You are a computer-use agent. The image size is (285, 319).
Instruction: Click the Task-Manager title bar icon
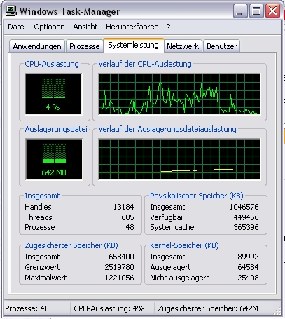click(x=11, y=11)
